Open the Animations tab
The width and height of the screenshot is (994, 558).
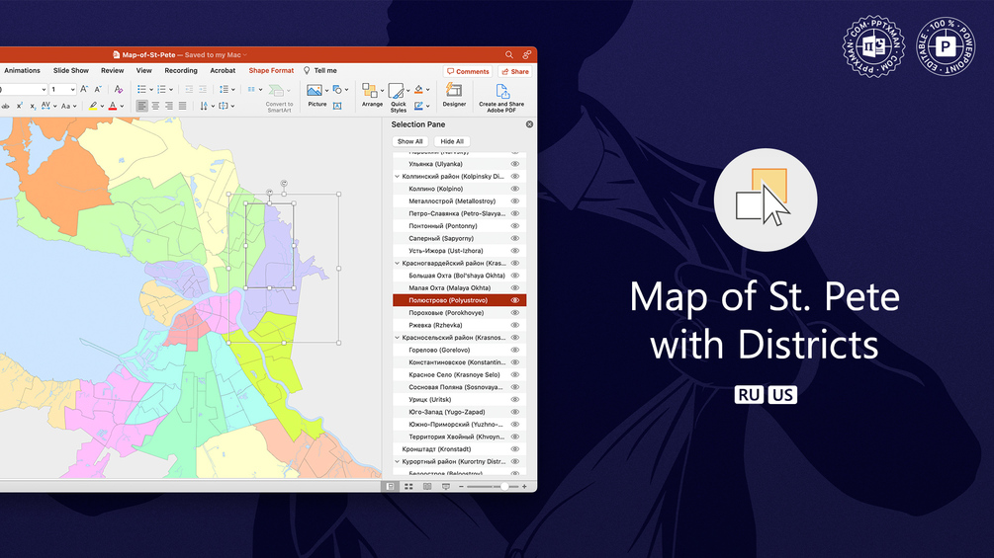22,71
